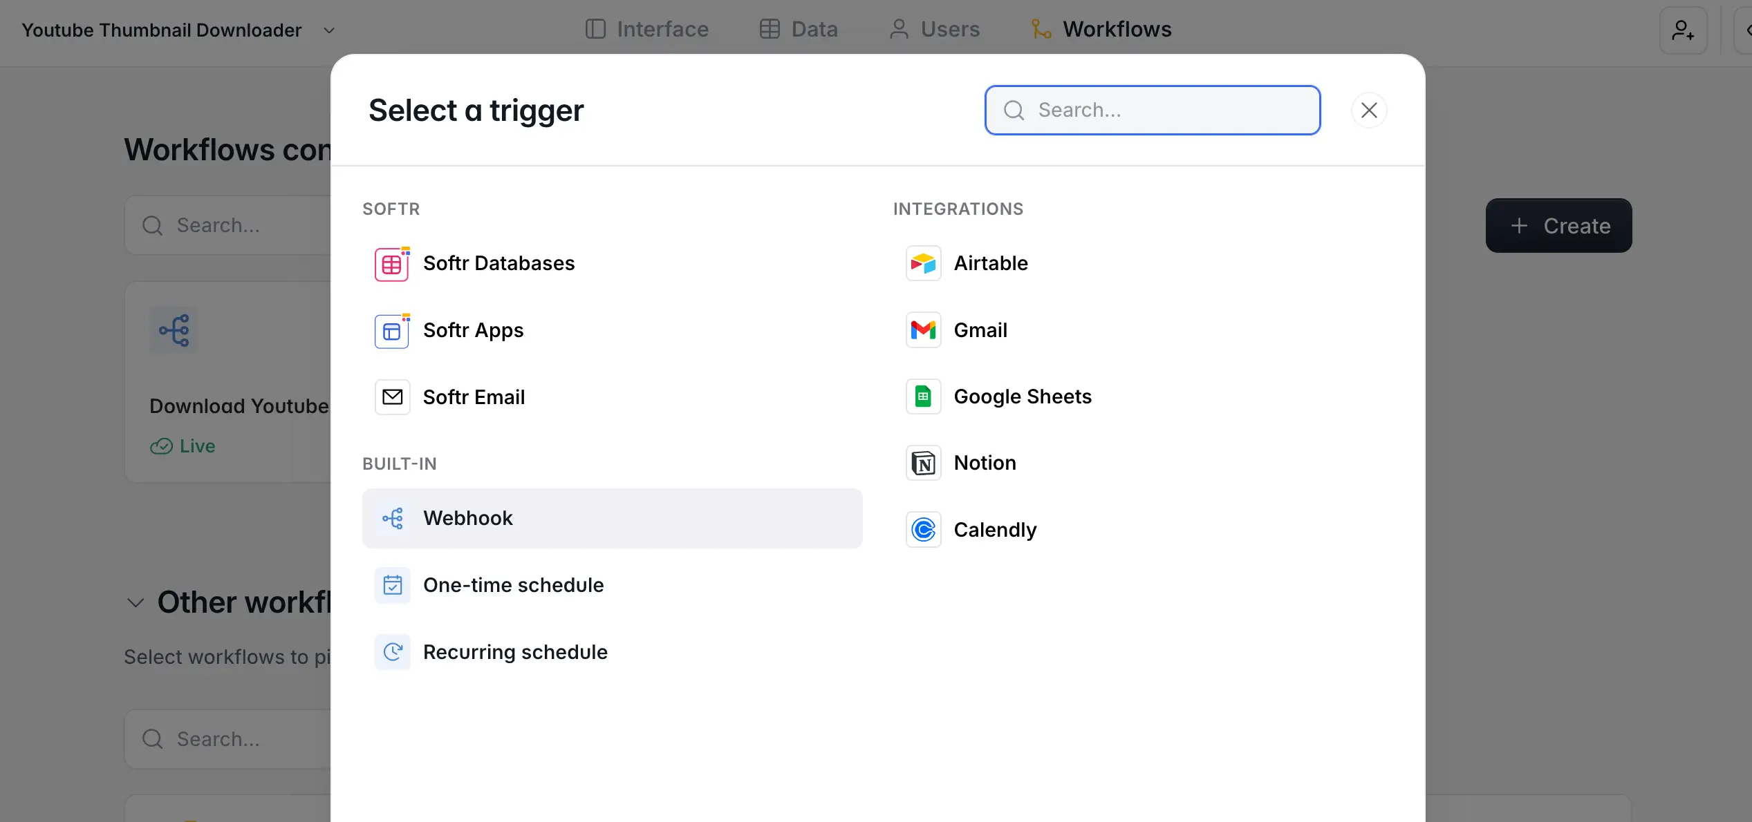The width and height of the screenshot is (1752, 822).
Task: Collapse the Other workflows section chevron
Action: 136,603
